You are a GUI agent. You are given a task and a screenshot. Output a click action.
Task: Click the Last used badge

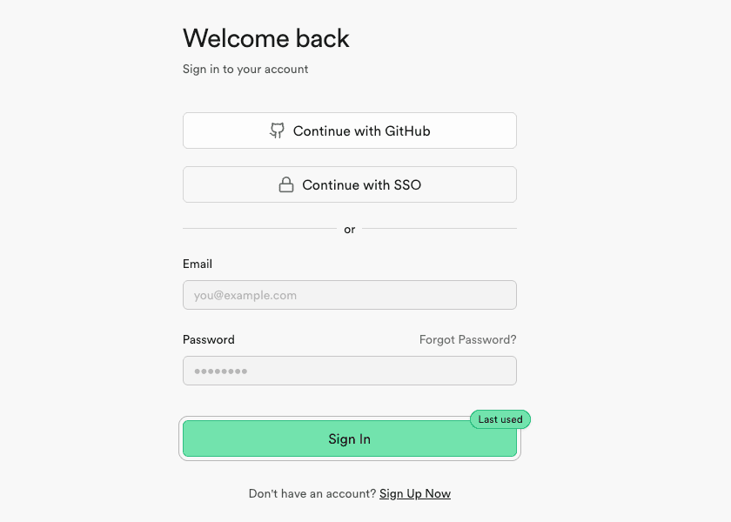point(500,419)
